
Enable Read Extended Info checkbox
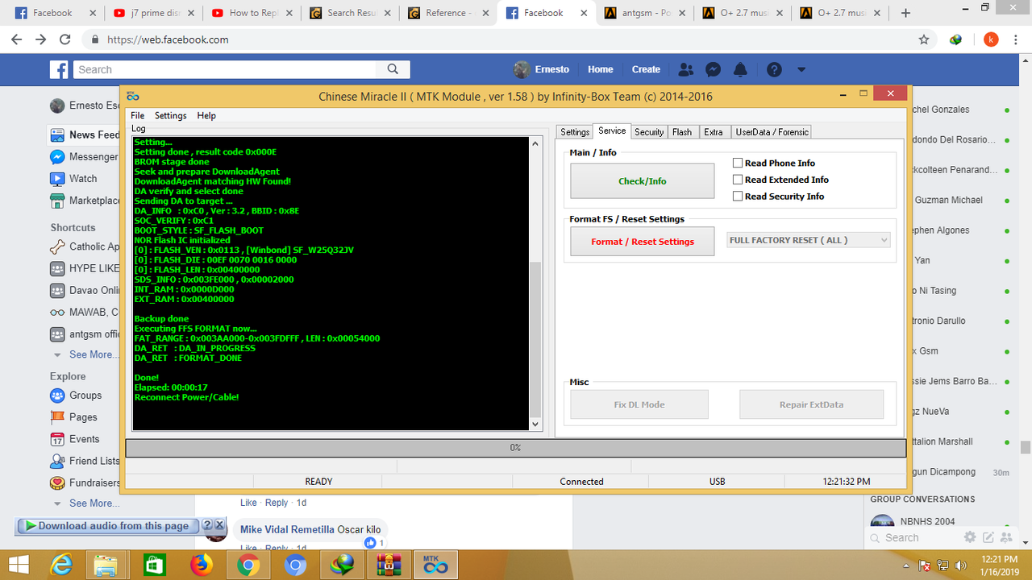coord(737,180)
